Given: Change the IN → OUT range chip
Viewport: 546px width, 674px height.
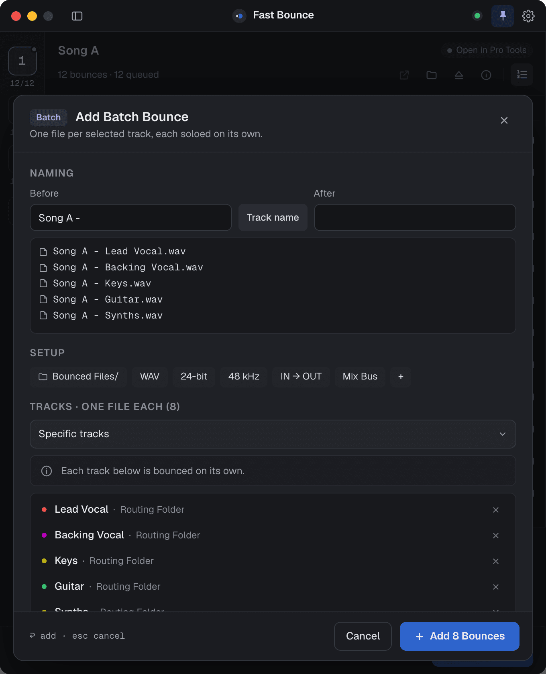Looking at the screenshot, I should [x=301, y=377].
